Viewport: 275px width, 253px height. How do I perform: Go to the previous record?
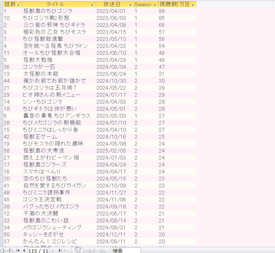tap(24, 251)
